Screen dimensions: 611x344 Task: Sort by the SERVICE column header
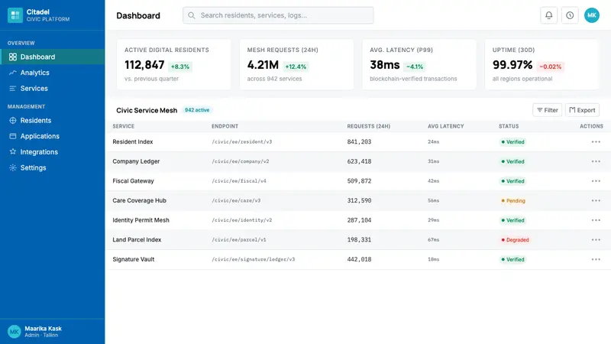point(124,126)
